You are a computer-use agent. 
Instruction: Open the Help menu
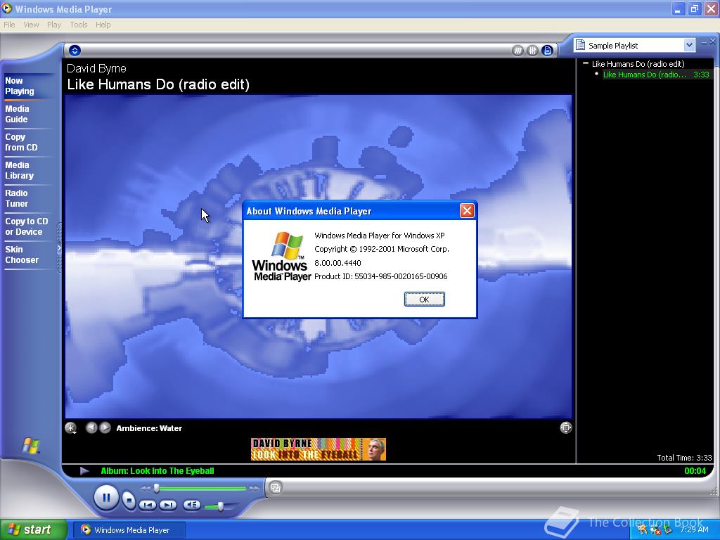pyautogui.click(x=103, y=25)
